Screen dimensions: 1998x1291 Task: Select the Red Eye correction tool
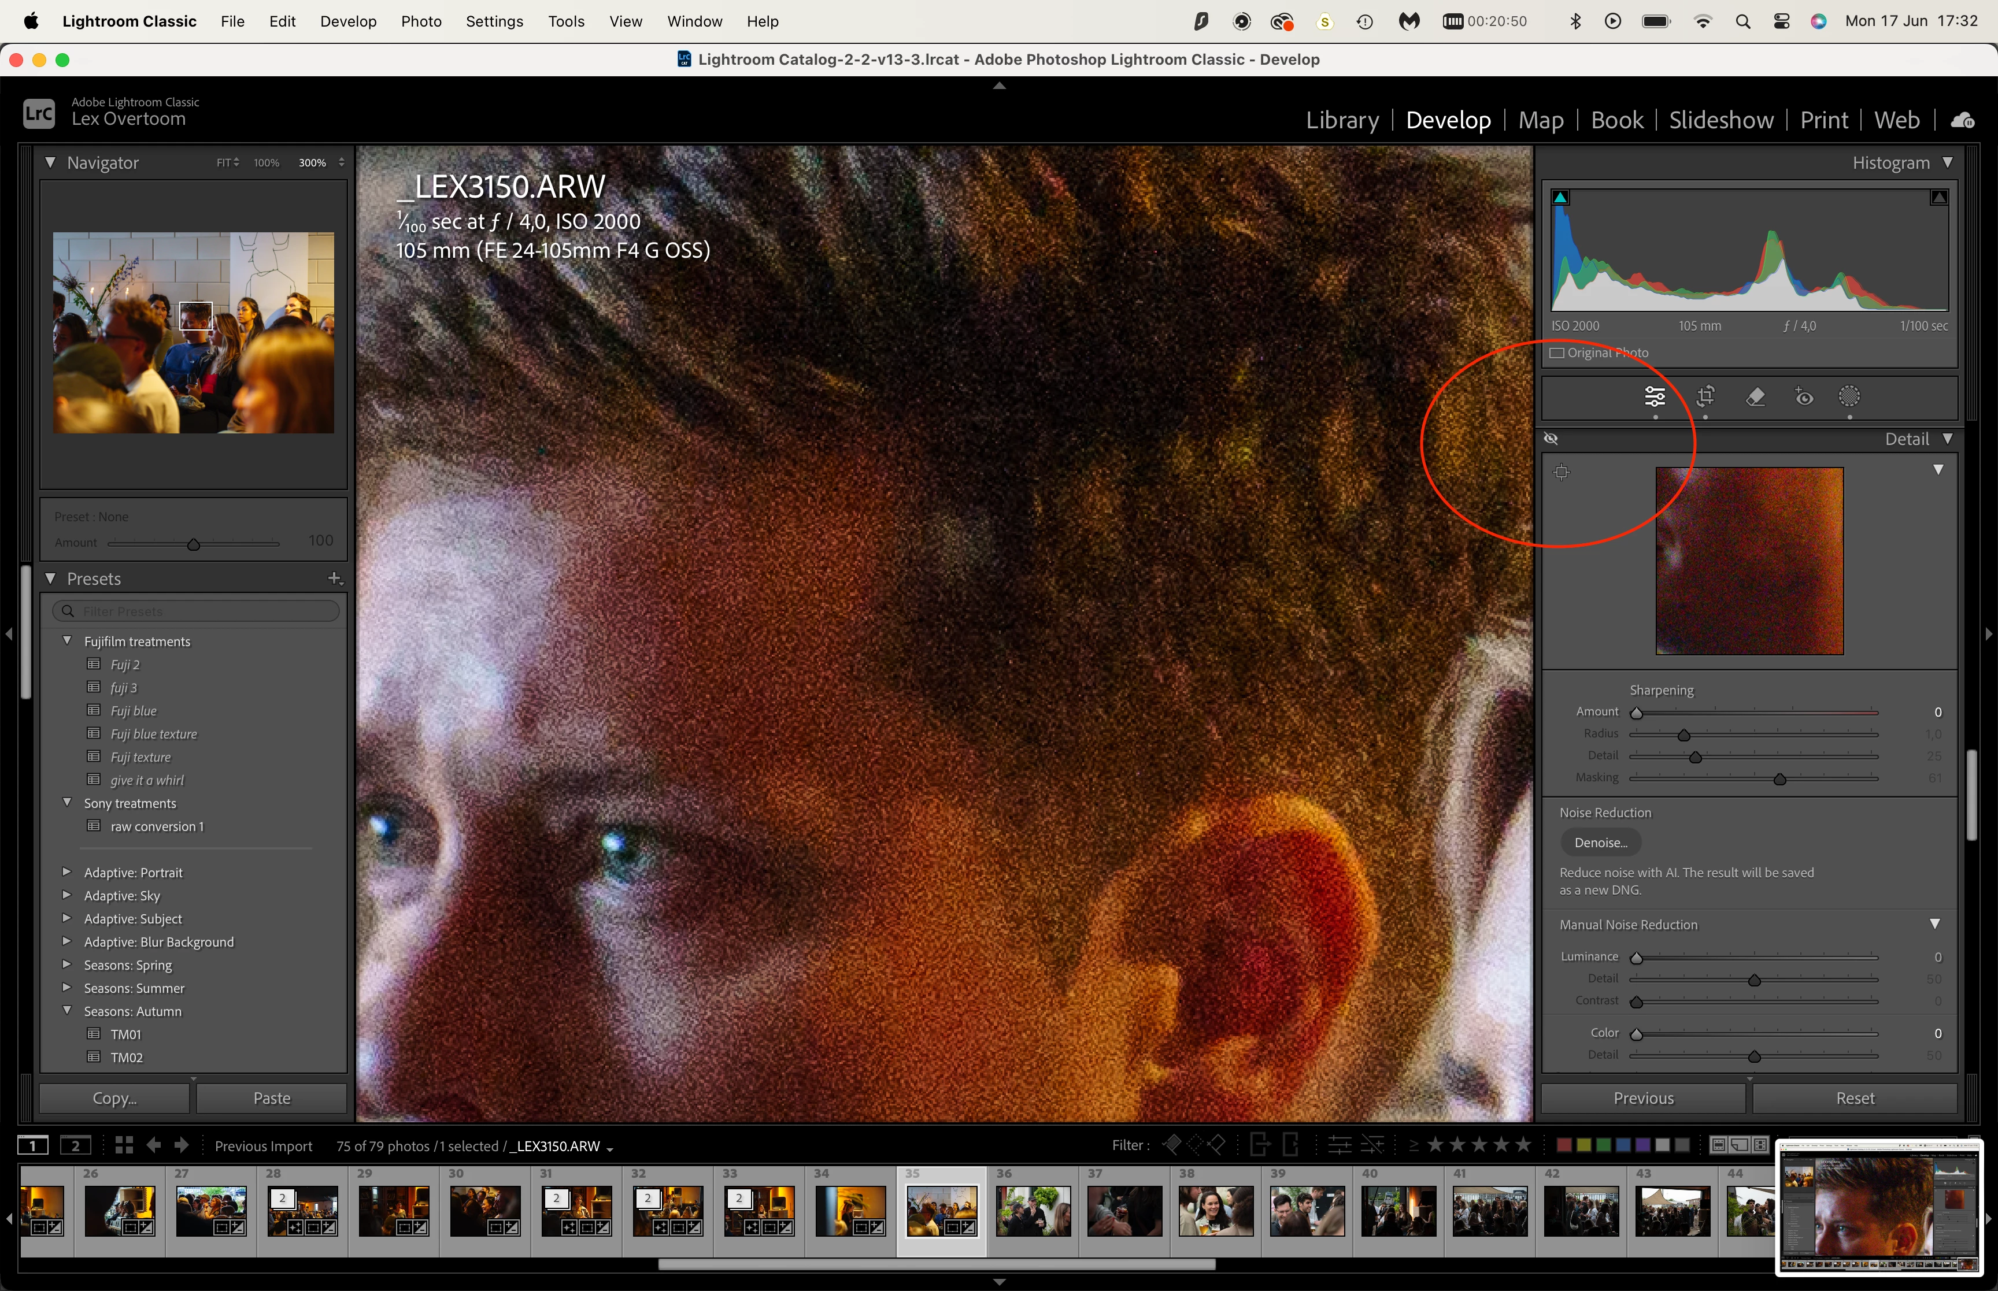pyautogui.click(x=1804, y=396)
